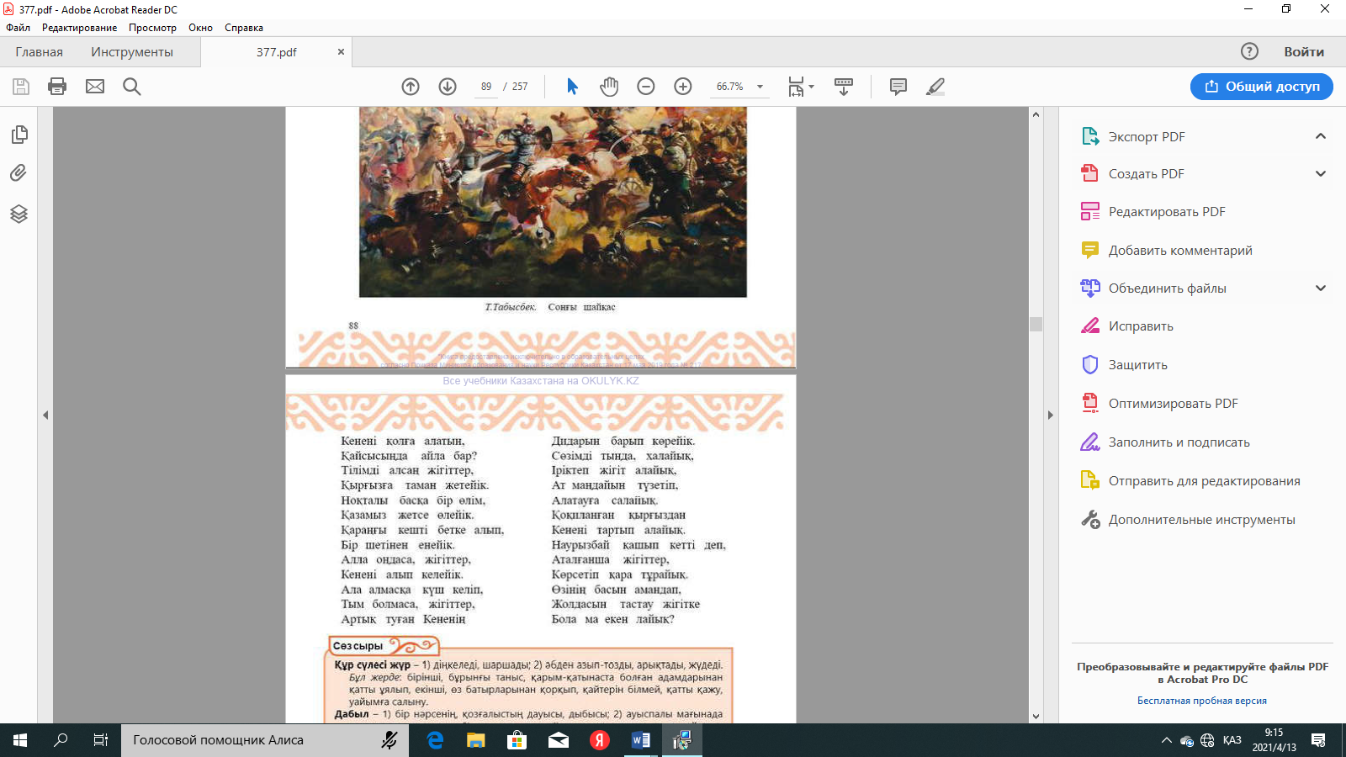Open Attachments paperclip panel
The image size is (1346, 757).
tap(19, 173)
